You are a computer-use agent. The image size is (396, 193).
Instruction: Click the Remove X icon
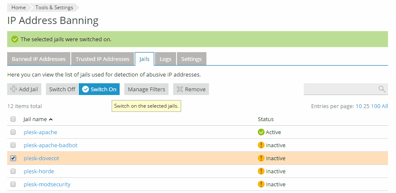click(x=179, y=89)
